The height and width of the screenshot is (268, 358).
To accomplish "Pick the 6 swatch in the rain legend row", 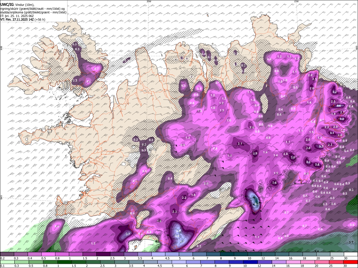I will [193, 262].
